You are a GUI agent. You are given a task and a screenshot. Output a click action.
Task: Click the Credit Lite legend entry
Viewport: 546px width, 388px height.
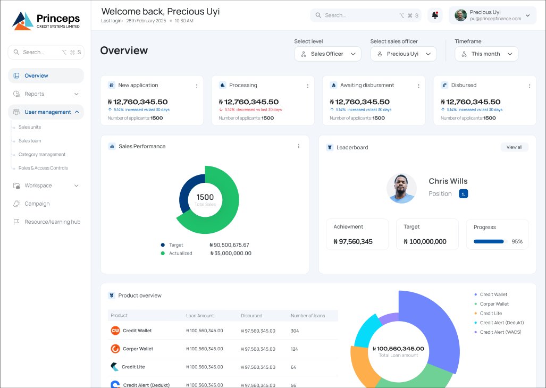[491, 313]
